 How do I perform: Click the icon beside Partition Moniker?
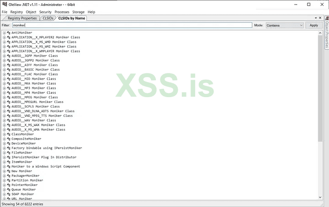[9, 180]
